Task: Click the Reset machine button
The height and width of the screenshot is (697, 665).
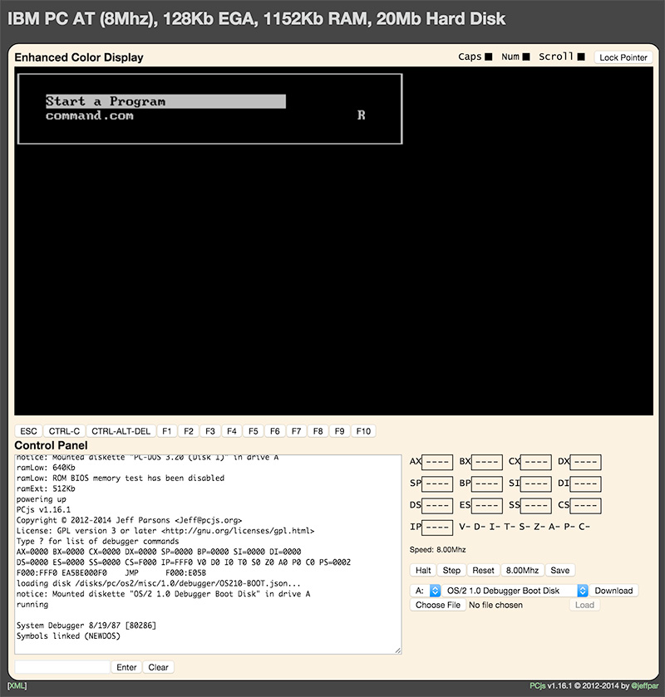Action: click(x=483, y=570)
